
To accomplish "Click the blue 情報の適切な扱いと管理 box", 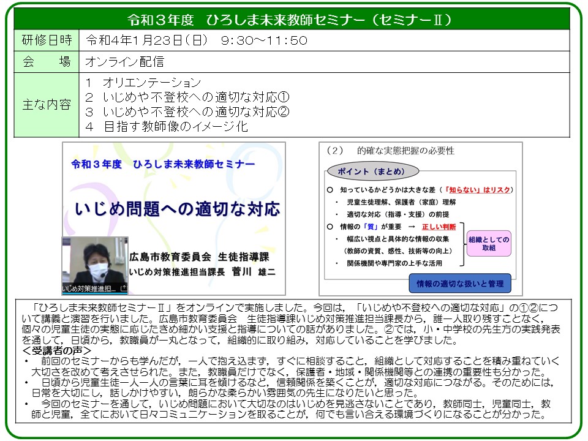I will (459, 284).
